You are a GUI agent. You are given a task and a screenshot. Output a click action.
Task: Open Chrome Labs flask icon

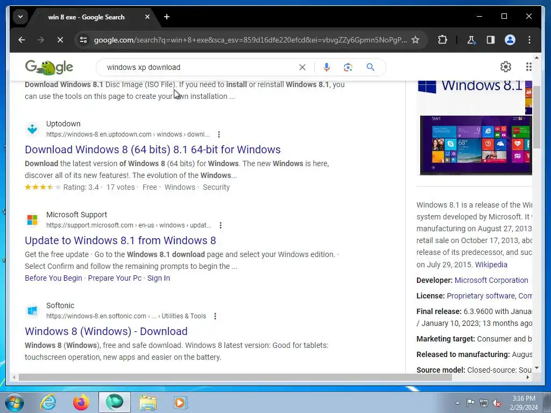[x=471, y=40]
